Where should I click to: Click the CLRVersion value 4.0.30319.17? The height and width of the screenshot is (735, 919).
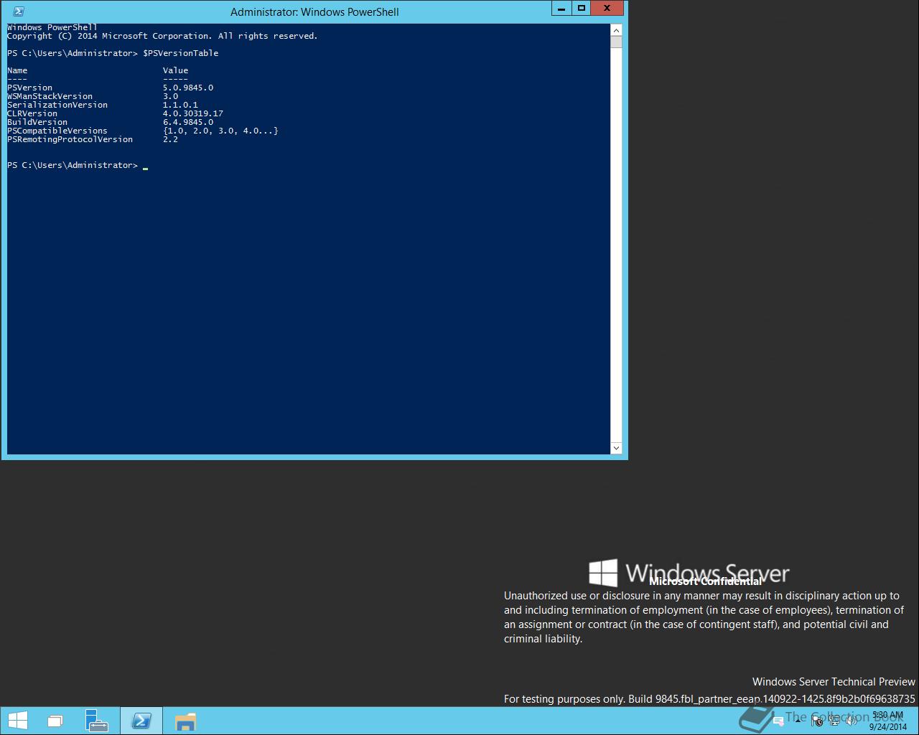pos(193,113)
